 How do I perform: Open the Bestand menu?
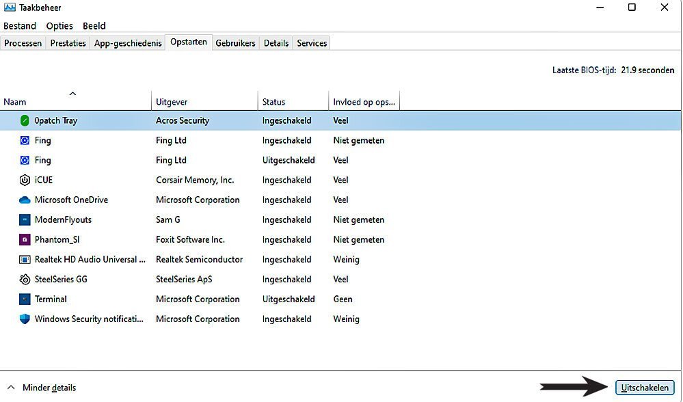pos(20,26)
